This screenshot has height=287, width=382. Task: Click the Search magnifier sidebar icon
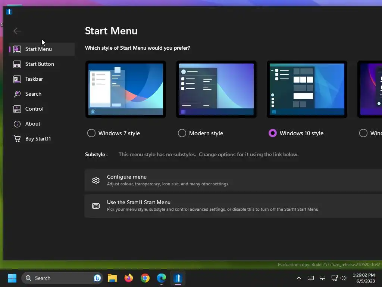click(17, 94)
